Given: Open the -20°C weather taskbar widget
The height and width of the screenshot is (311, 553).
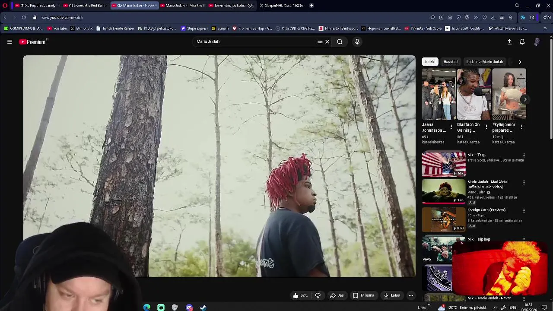Looking at the screenshot, I should click(462, 308).
